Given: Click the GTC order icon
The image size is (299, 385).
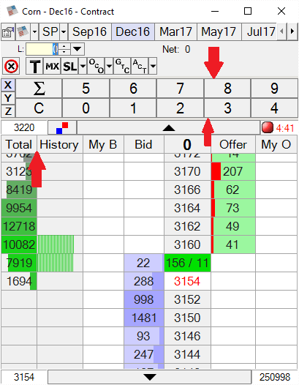Looking at the screenshot, I should tap(122, 66).
